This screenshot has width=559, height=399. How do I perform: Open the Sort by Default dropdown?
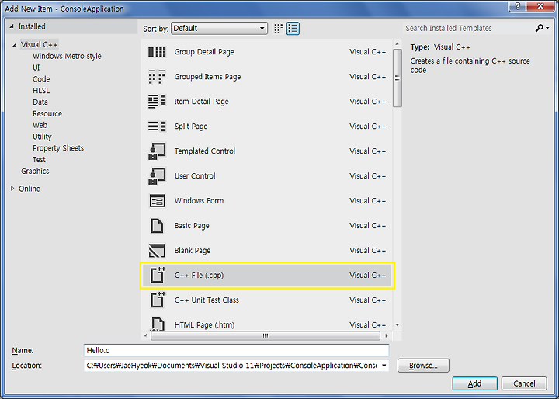point(219,28)
